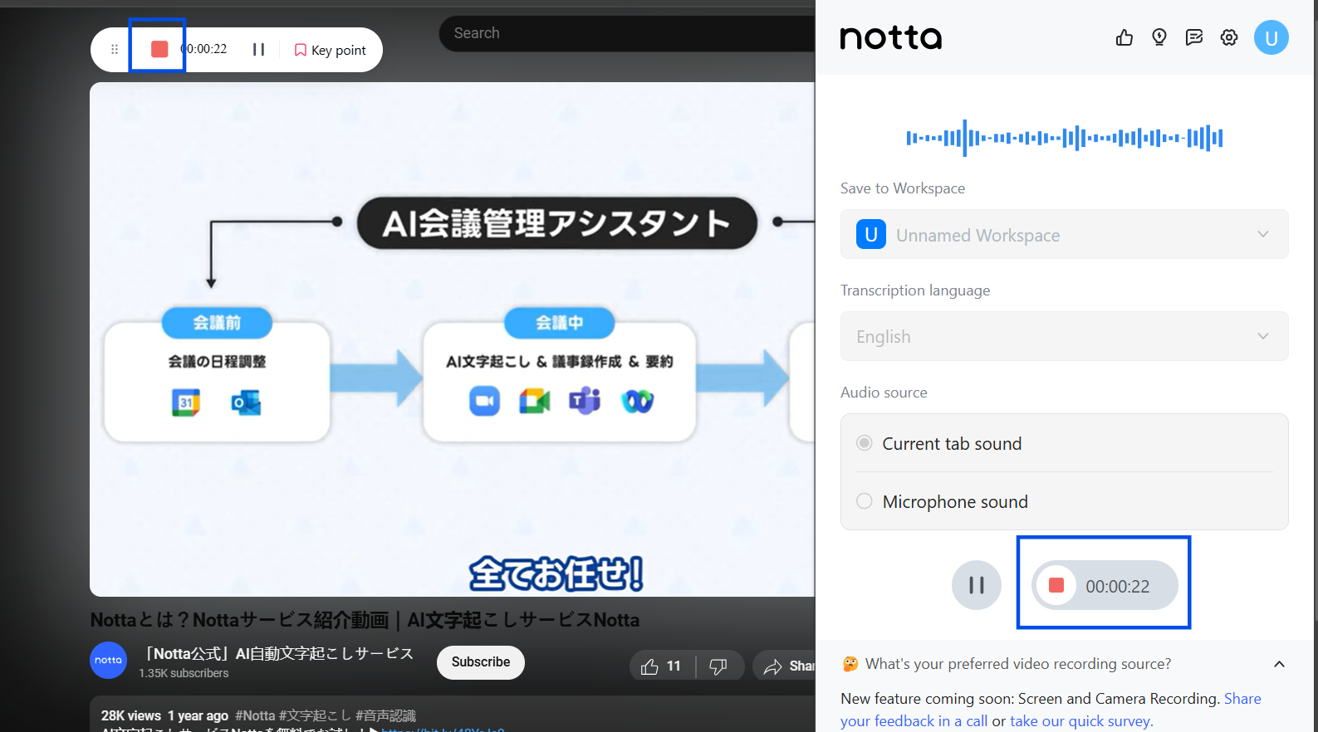Click the U workspace badge icon
Viewport: 1318px width, 732px height.
coord(870,234)
